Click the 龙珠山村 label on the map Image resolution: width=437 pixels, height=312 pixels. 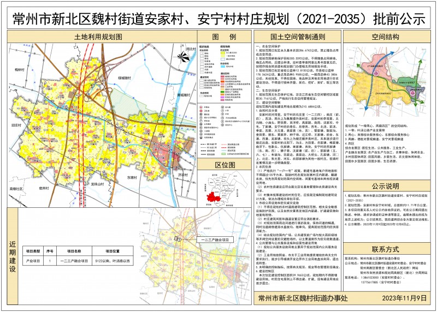[x=97, y=184]
